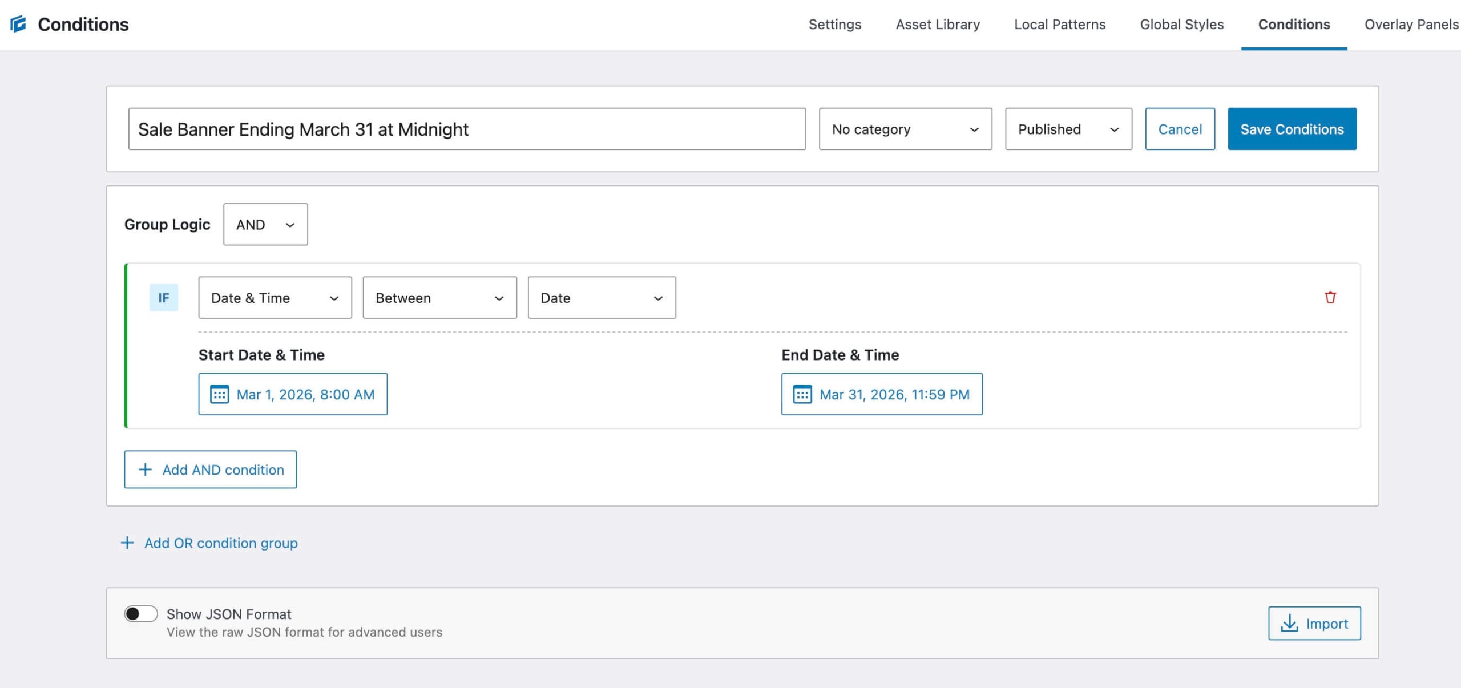This screenshot has height=688, width=1461.
Task: Click the IF badge on the condition row
Action: point(164,297)
